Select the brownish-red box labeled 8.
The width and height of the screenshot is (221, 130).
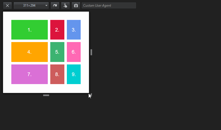point(57,74)
